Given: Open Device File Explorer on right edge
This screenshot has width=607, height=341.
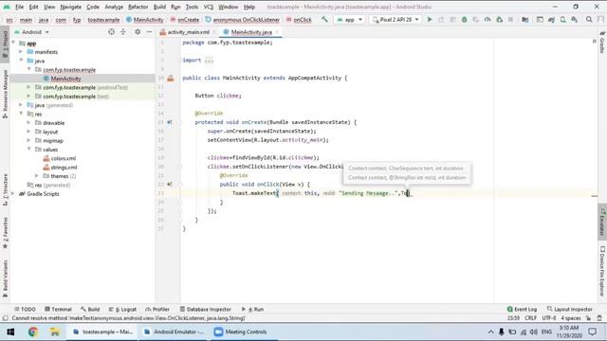Looking at the screenshot, I should [x=602, y=271].
